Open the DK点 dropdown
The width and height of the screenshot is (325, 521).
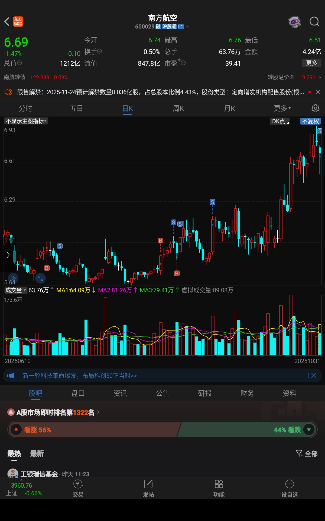[280, 121]
